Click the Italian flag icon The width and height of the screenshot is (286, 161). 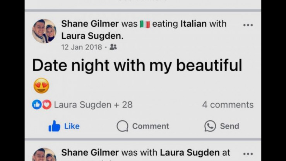tap(145, 24)
